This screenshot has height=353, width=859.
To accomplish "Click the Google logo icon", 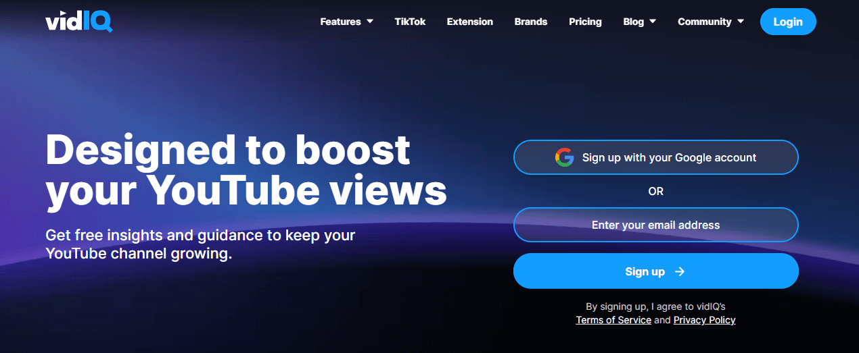I will click(x=564, y=157).
